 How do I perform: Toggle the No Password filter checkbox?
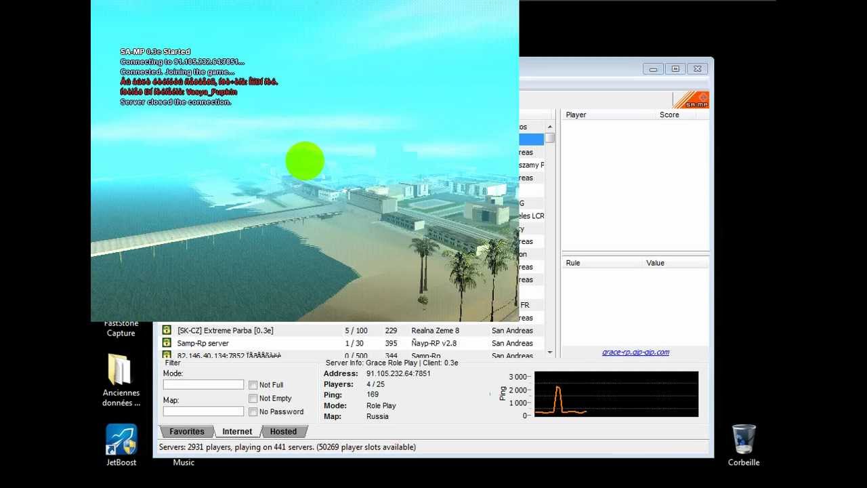[x=253, y=411]
